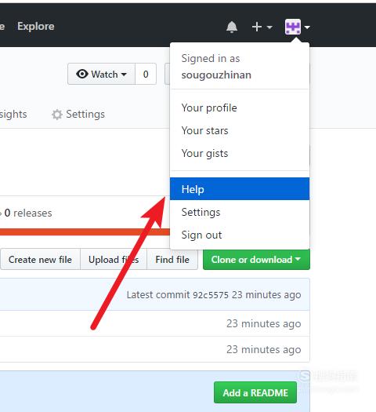Choose Sign out in the user menu
The height and width of the screenshot is (412, 376).
pos(240,235)
